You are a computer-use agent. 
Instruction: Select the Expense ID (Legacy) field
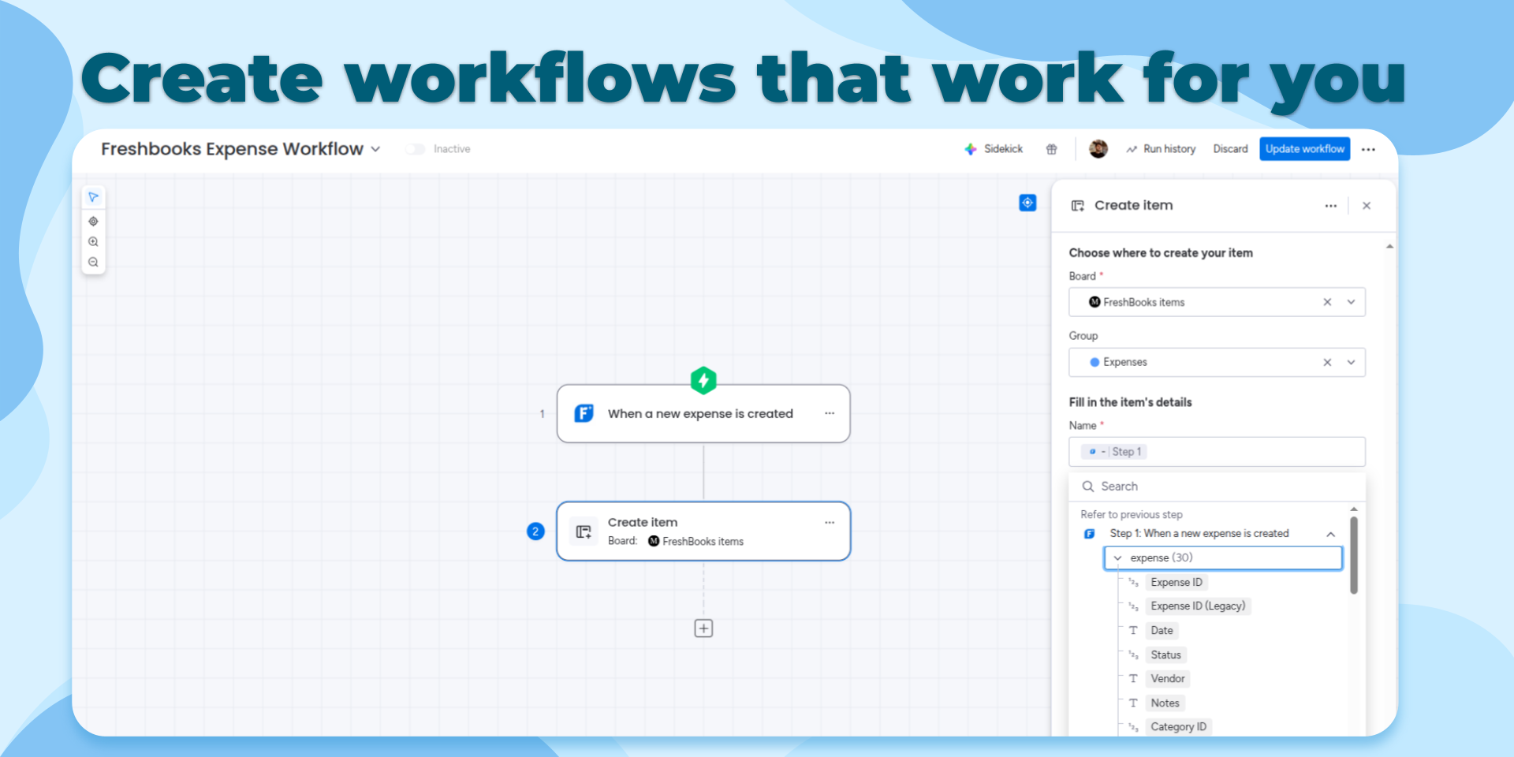tap(1198, 606)
